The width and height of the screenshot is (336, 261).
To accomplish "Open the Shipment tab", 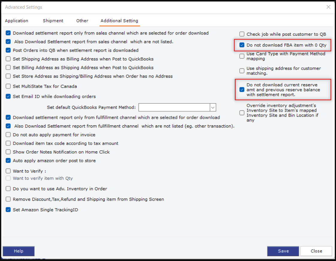I will [53, 21].
